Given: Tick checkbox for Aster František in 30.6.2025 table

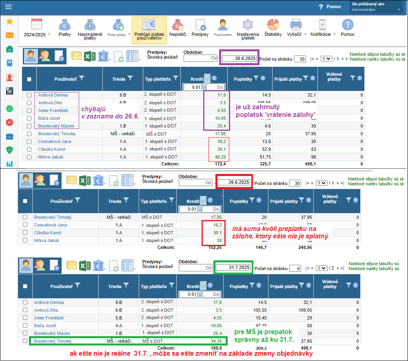Looking at the screenshot, I should point(29,111).
